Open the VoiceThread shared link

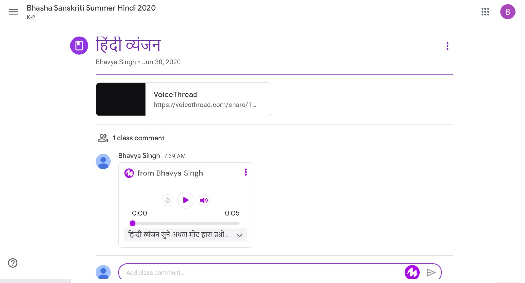183,99
